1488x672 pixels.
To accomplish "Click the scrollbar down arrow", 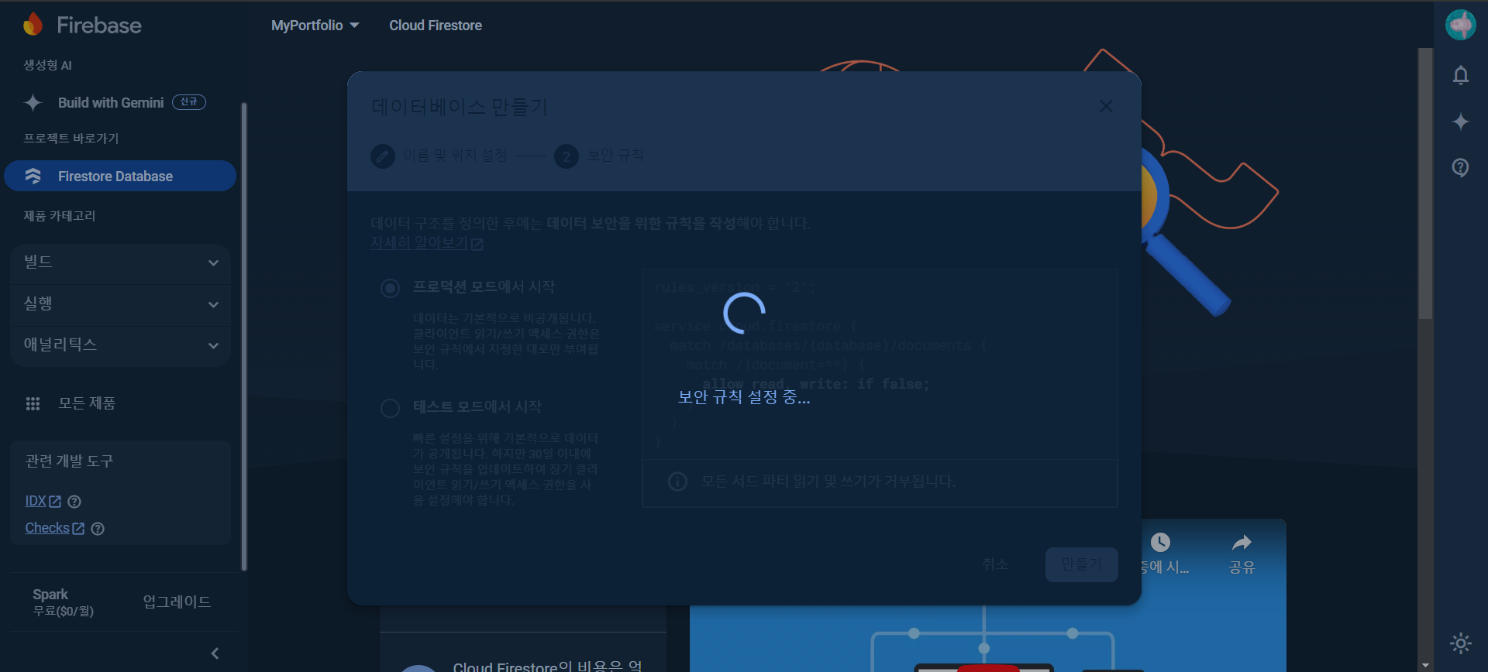I will tap(1425, 665).
